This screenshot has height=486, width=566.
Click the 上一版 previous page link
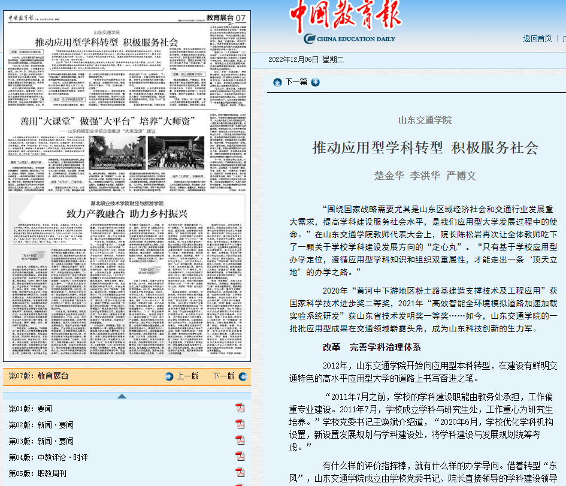pos(187,376)
